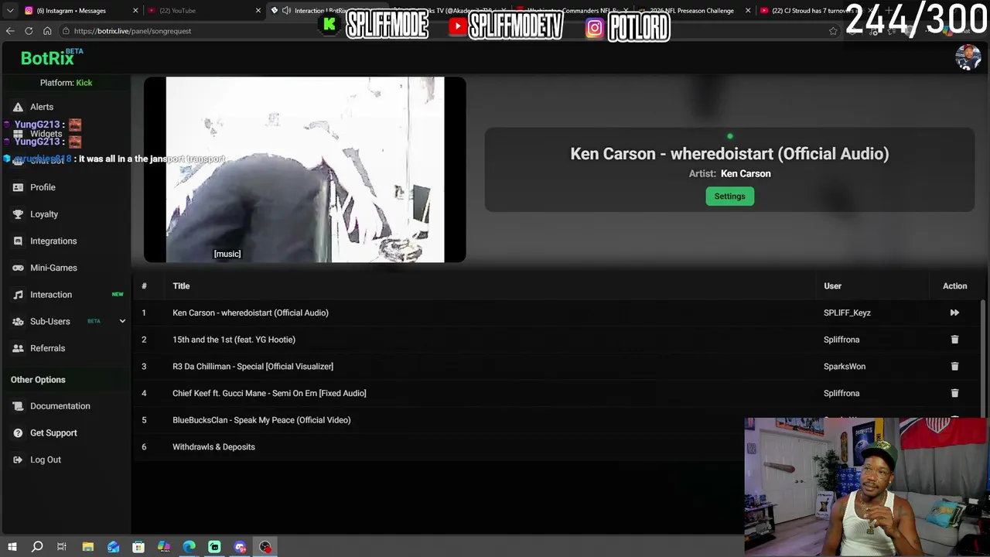Image resolution: width=990 pixels, height=557 pixels.
Task: Open the Referrals menu item
Action: 47,348
